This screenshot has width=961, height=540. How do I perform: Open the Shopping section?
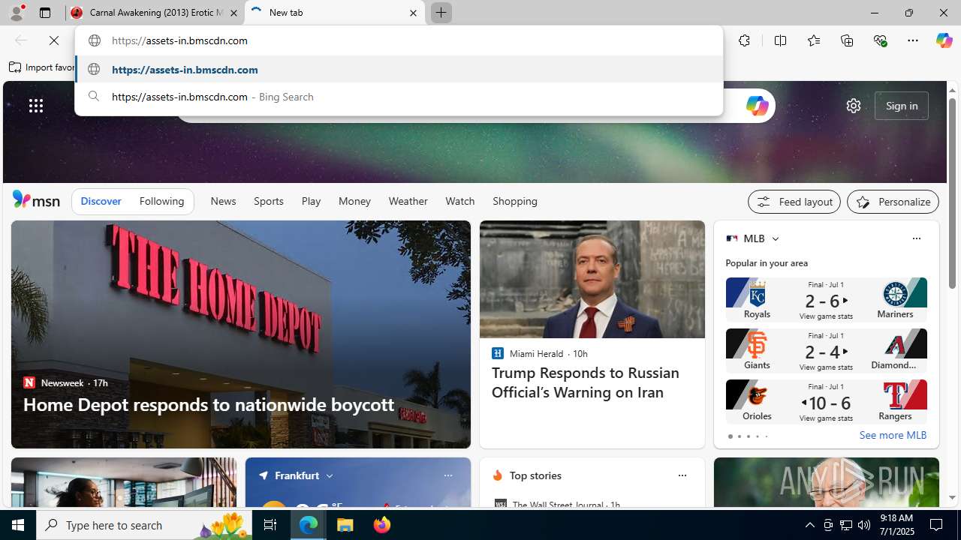(x=515, y=201)
